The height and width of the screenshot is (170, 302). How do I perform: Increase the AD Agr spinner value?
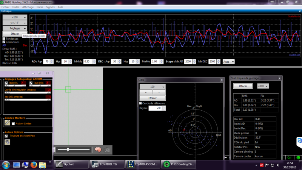[x=52, y=60]
